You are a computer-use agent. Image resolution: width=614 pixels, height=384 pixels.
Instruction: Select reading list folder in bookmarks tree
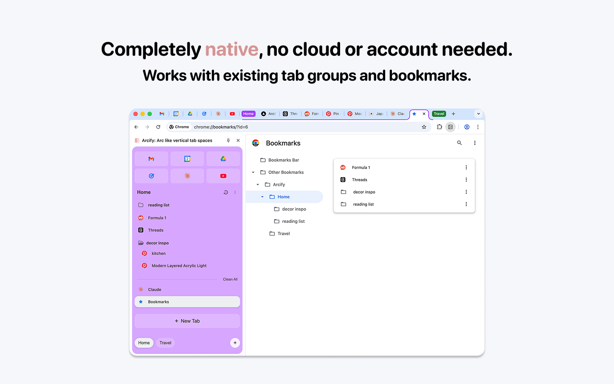tap(294, 221)
